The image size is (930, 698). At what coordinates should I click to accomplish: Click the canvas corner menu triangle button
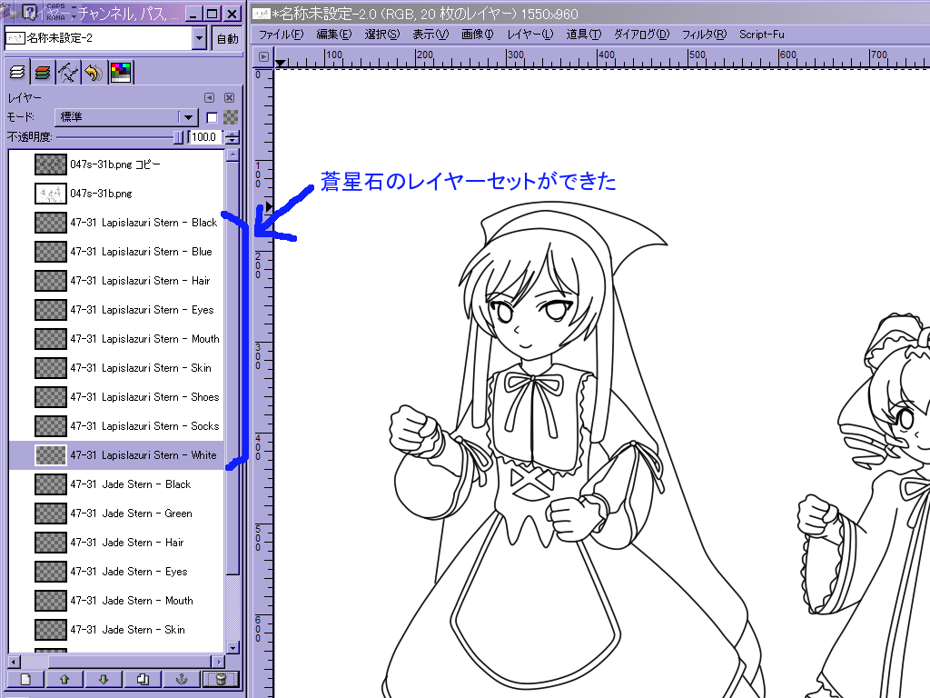coord(264,57)
